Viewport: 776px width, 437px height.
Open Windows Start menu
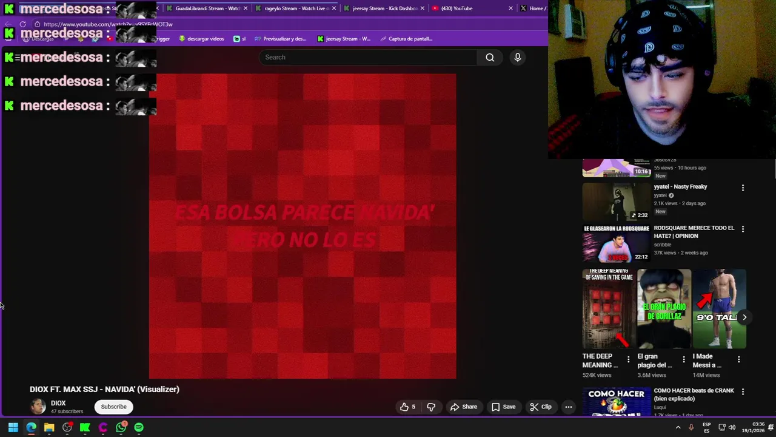(13, 427)
